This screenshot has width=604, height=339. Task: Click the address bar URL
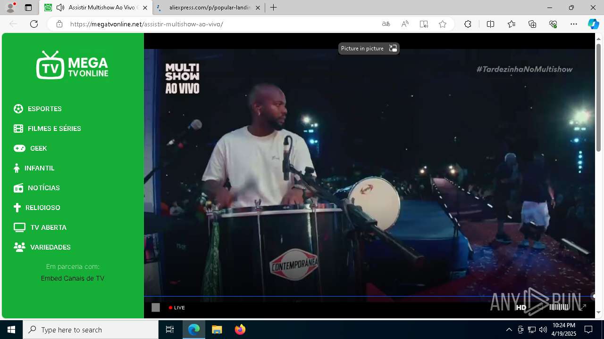pos(146,24)
